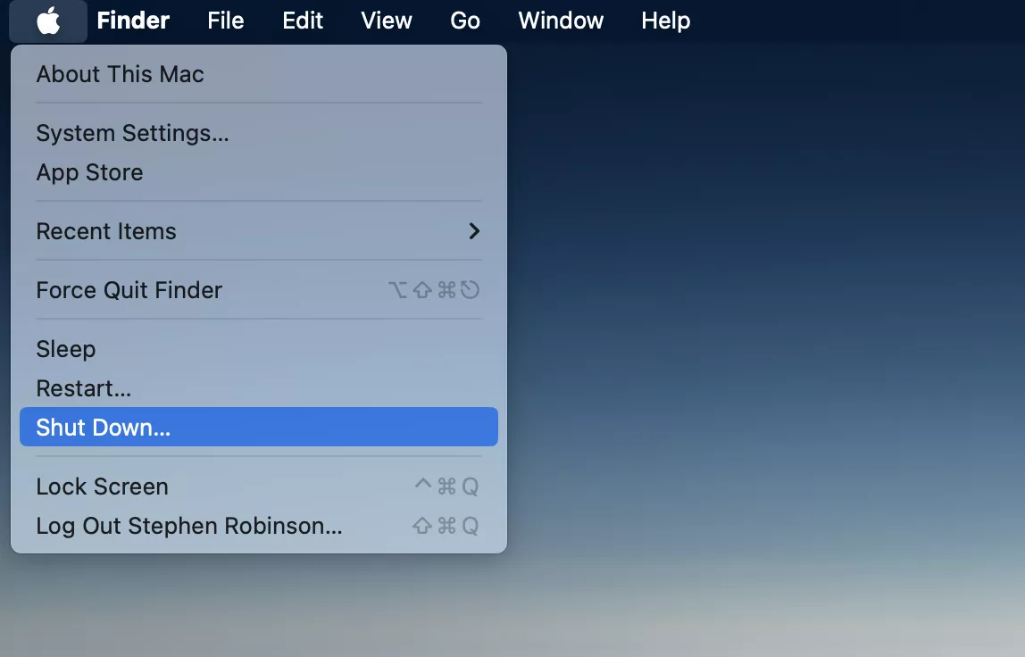Choose Force Quit Finder

click(129, 290)
